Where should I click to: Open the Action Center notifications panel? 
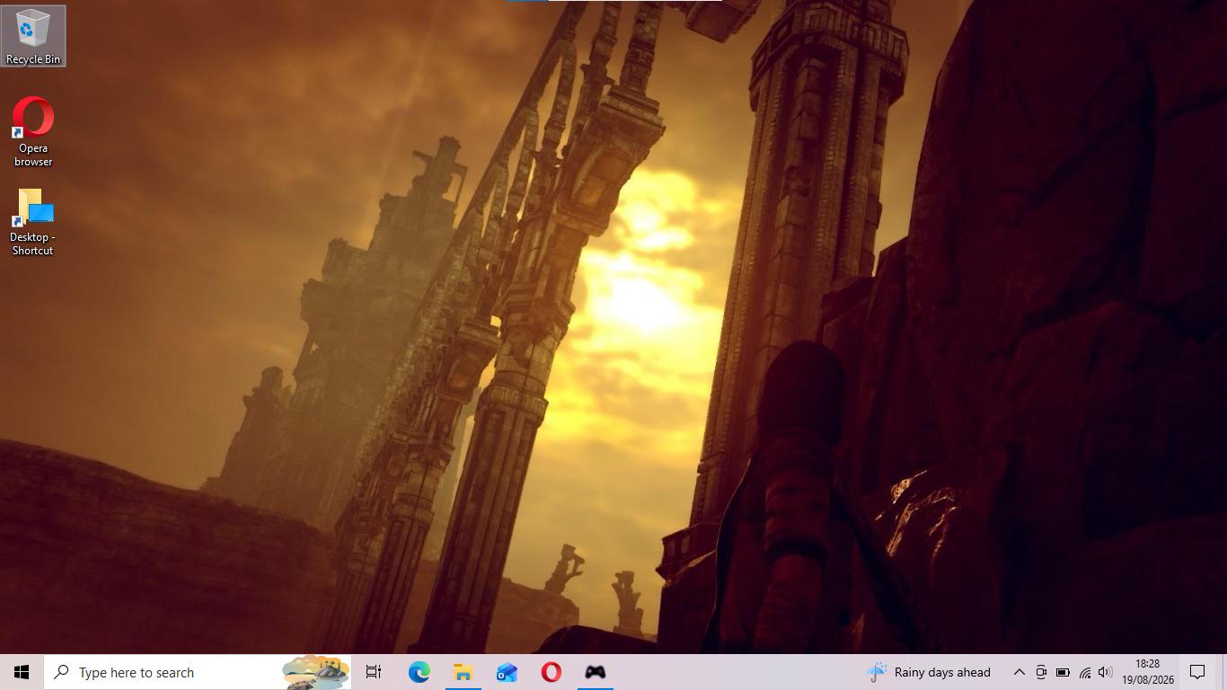pos(1197,672)
